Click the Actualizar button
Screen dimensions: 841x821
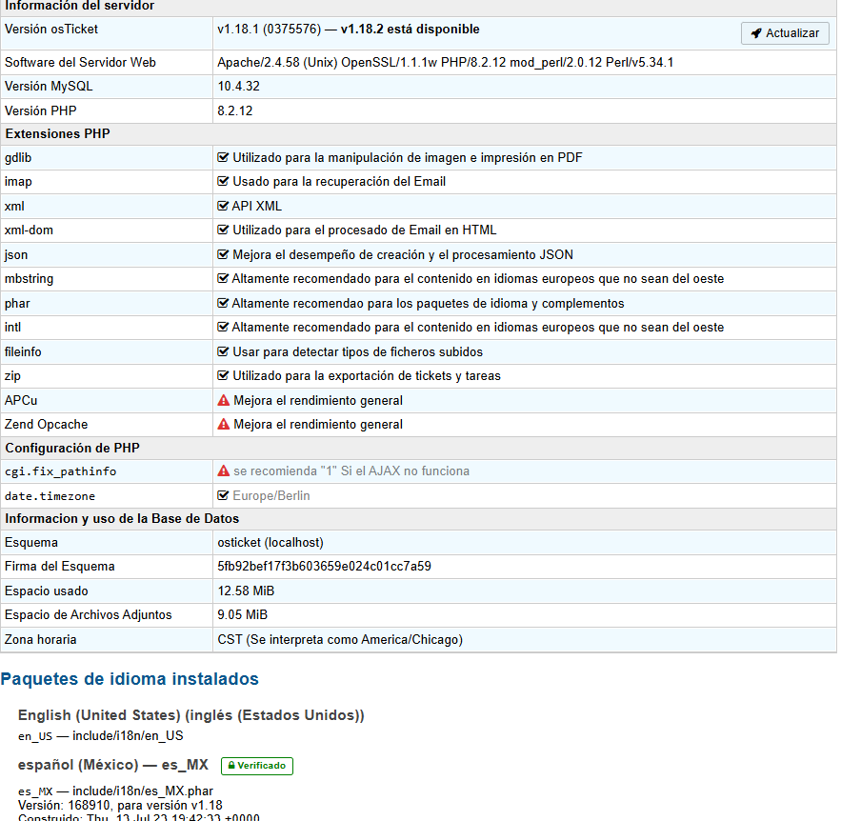(785, 33)
